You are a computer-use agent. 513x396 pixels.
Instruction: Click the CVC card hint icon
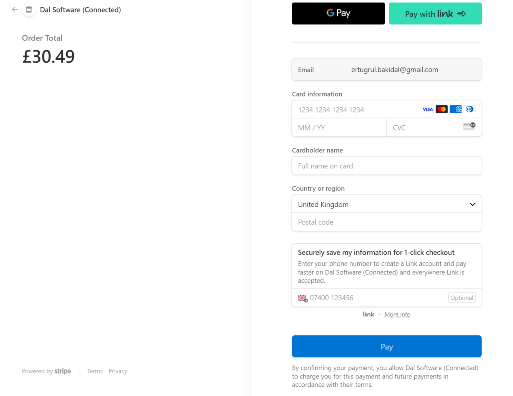point(469,127)
